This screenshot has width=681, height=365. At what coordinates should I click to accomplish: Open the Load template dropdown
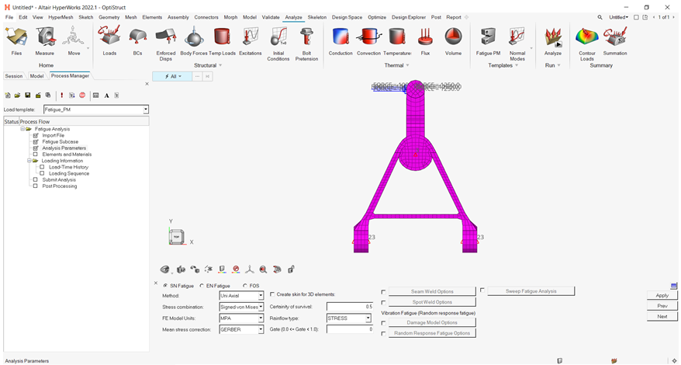click(x=145, y=110)
